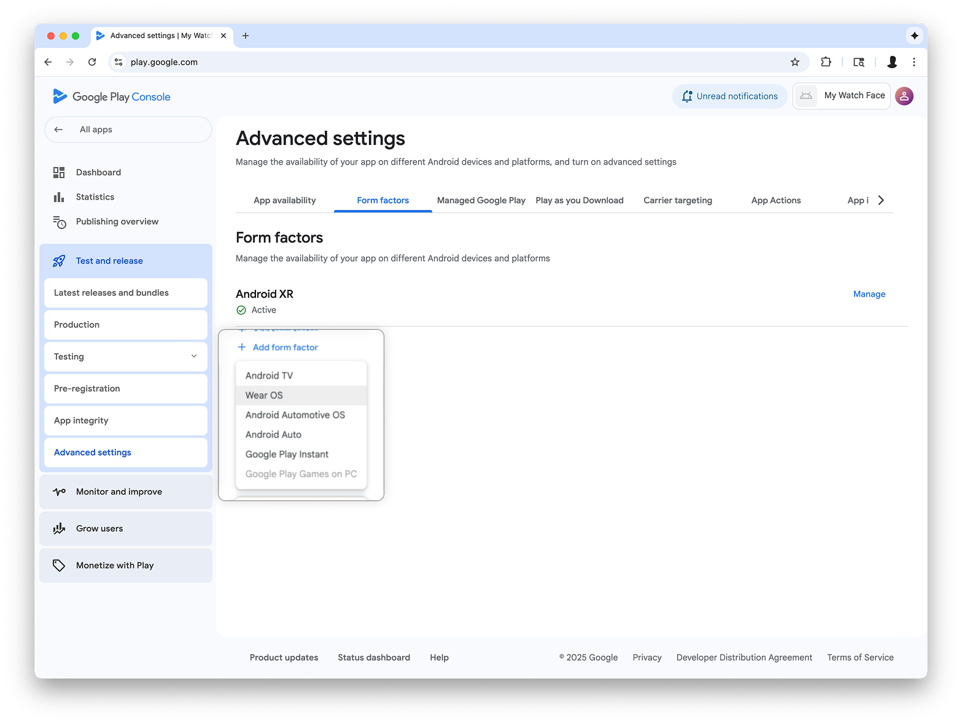Click the Monetize with Play tag icon
The width and height of the screenshot is (962, 724).
[59, 566]
